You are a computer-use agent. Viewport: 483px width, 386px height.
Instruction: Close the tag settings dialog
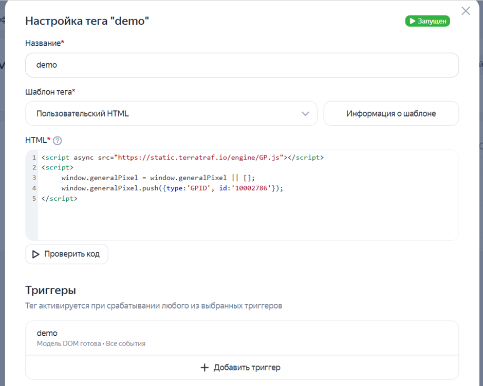point(466,11)
